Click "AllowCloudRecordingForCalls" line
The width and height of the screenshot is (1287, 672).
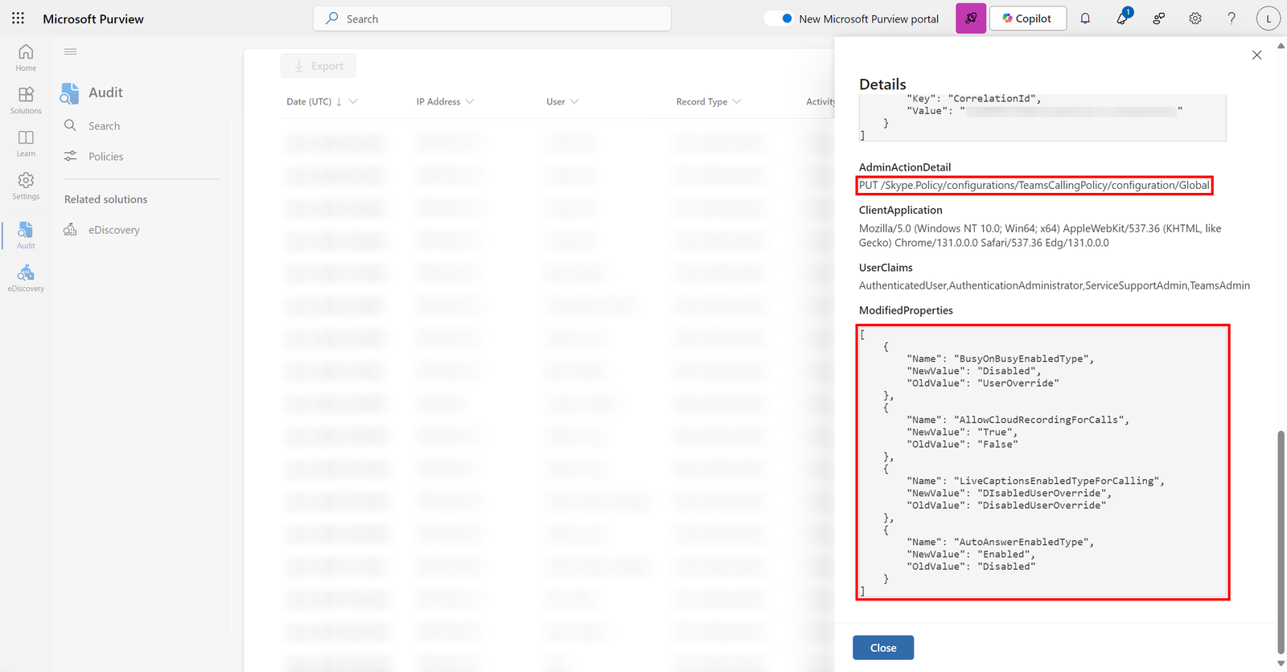(x=1018, y=420)
